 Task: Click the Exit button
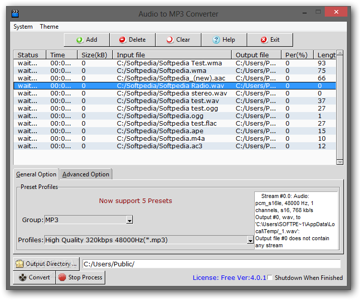[x=270, y=40]
